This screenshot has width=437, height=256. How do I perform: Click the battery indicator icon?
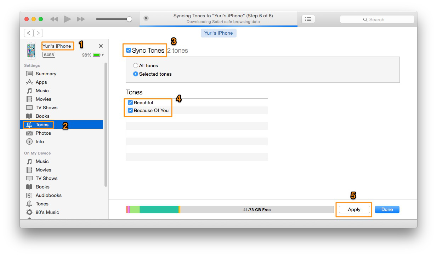tap(97, 55)
